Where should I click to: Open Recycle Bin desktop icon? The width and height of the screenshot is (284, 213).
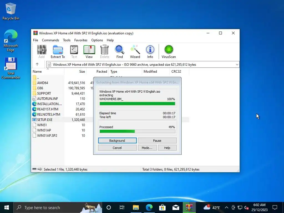pos(11,11)
